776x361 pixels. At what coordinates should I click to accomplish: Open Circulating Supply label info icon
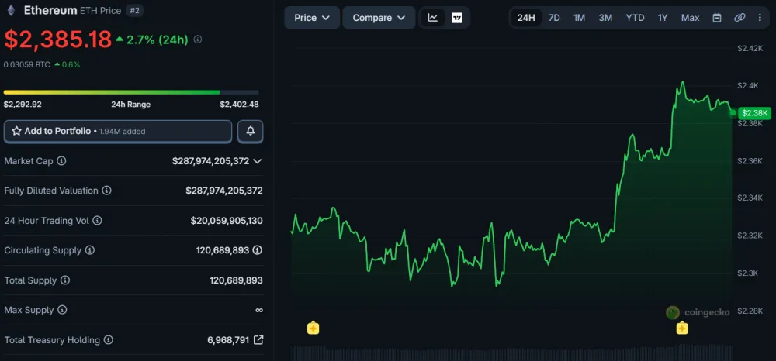coord(89,250)
